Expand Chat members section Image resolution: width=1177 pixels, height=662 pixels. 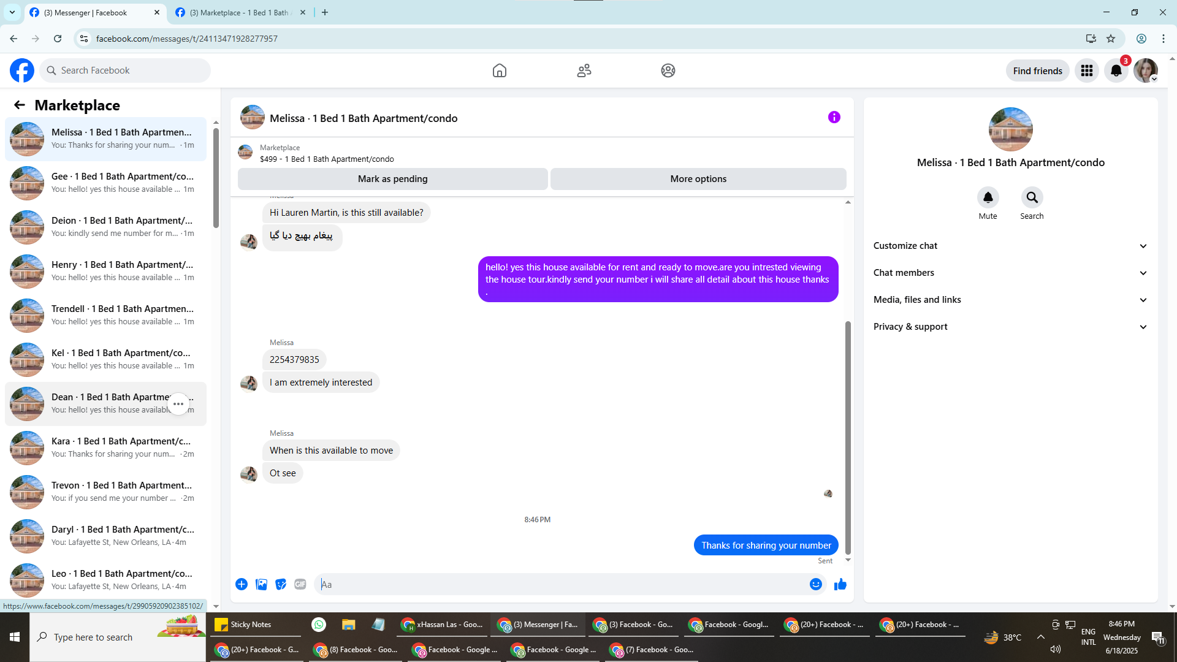click(1010, 273)
